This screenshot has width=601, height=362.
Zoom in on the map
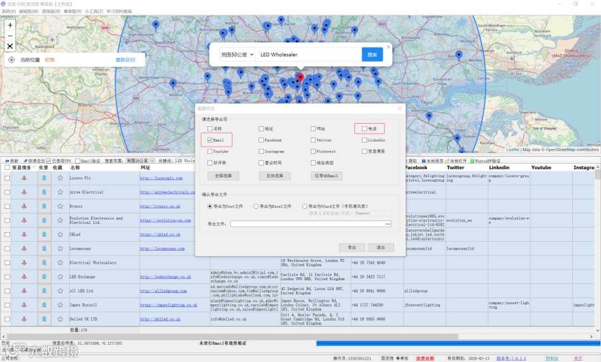10,25
